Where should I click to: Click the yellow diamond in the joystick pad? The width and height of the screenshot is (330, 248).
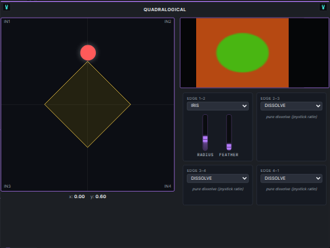point(88,104)
